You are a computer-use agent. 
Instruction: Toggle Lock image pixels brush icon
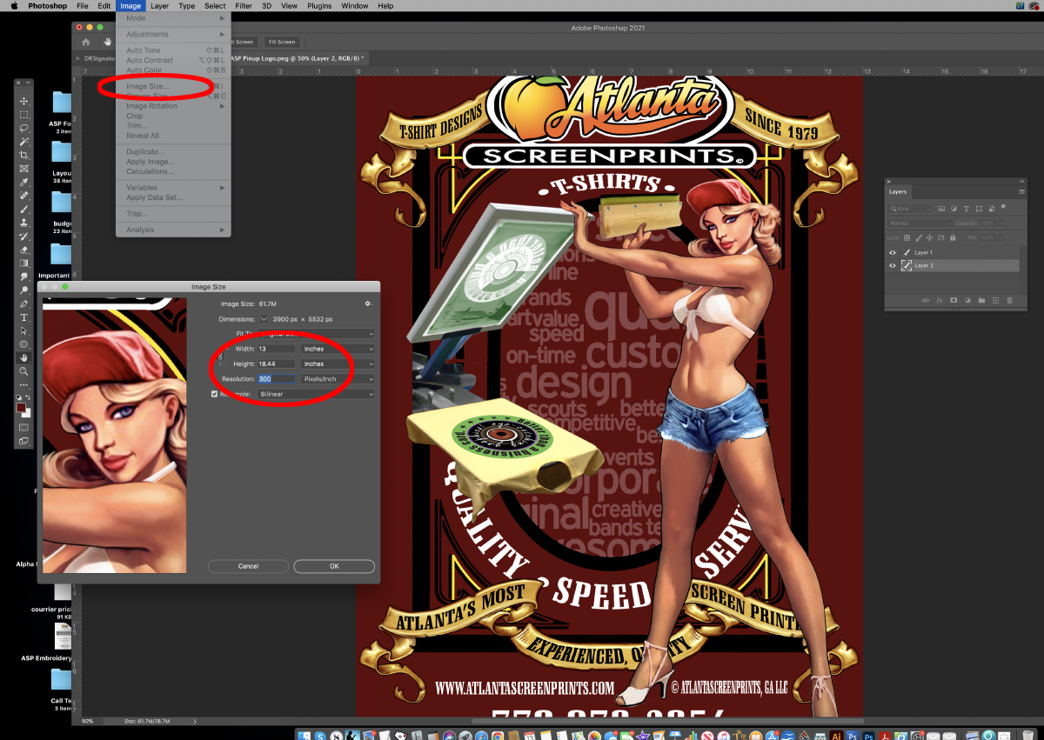920,237
